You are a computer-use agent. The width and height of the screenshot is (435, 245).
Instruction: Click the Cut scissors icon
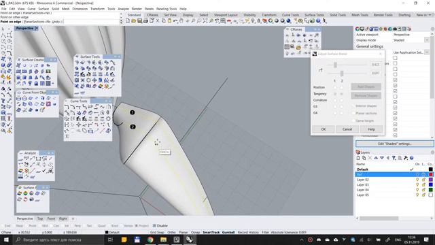click(158, 21)
